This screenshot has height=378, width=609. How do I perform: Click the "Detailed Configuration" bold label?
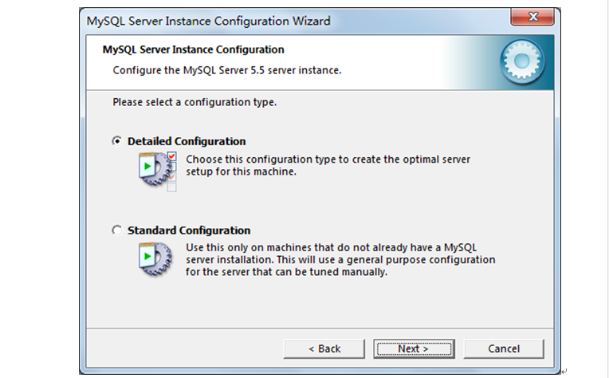click(187, 141)
